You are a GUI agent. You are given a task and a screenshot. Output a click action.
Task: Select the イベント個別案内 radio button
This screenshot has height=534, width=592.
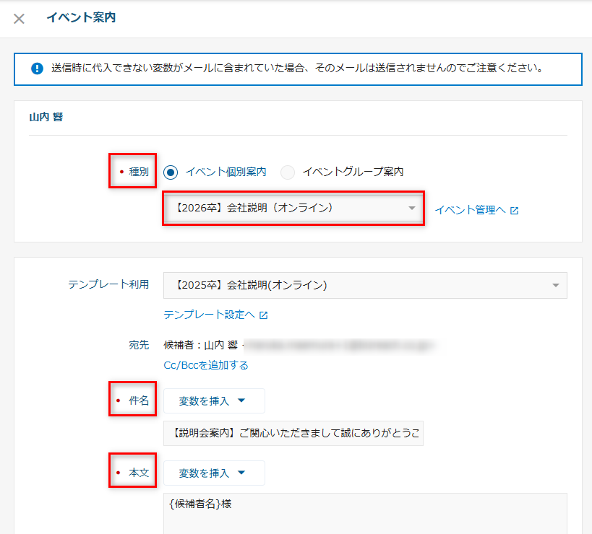click(x=171, y=172)
